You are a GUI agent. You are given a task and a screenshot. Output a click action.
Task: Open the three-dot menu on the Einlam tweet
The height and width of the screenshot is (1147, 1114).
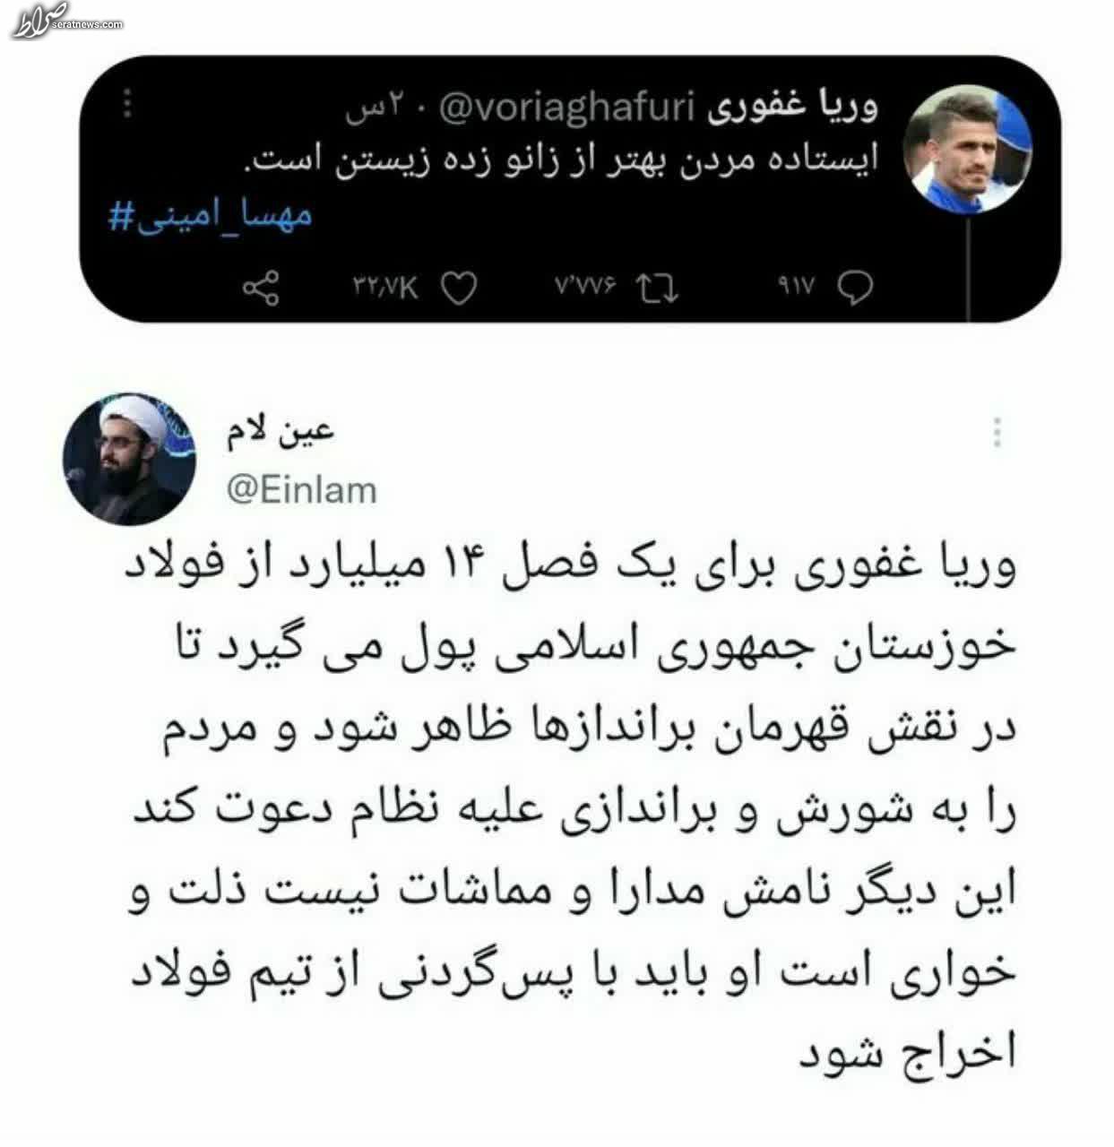pos(997,433)
